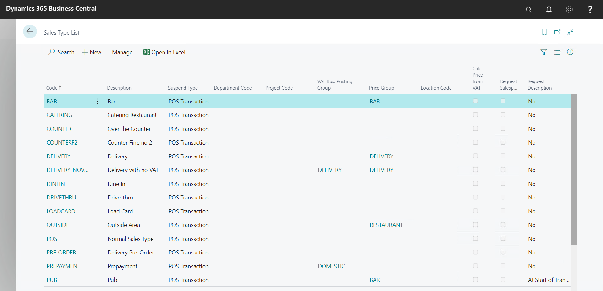This screenshot has height=291, width=603.
Task: Toggle Request Salesperson for PREPAYMENT row
Action: tap(503, 266)
